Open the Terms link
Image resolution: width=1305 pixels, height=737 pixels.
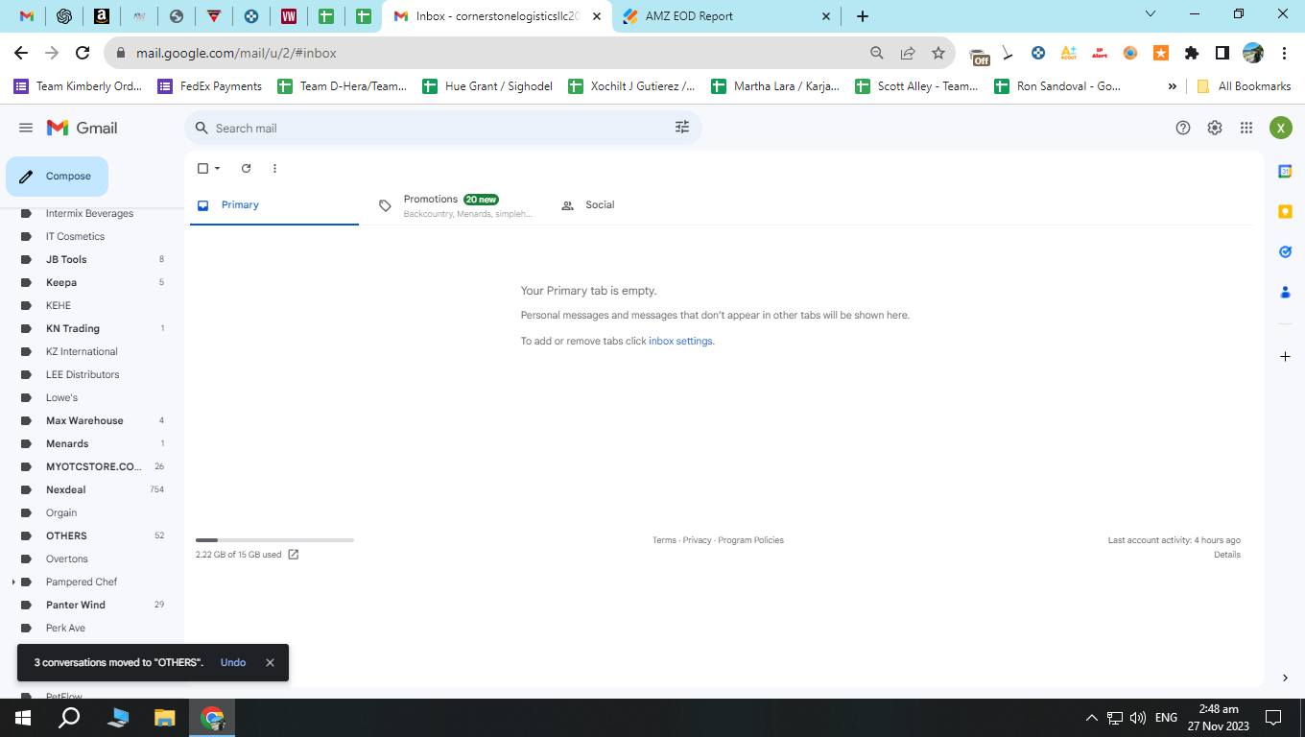664,540
